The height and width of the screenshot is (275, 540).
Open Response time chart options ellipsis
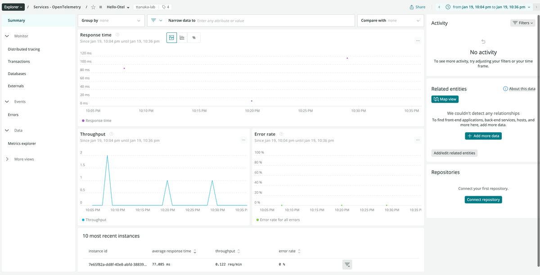click(418, 41)
